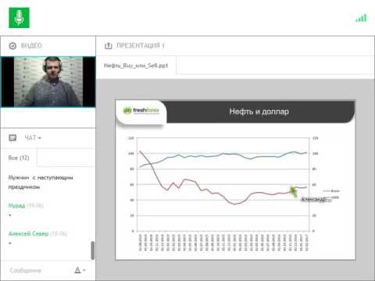Click the Видео panel title
375x281 pixels.
click(31, 46)
